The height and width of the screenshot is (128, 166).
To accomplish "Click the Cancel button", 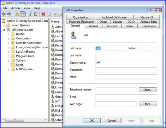I will (x=111, y=121).
